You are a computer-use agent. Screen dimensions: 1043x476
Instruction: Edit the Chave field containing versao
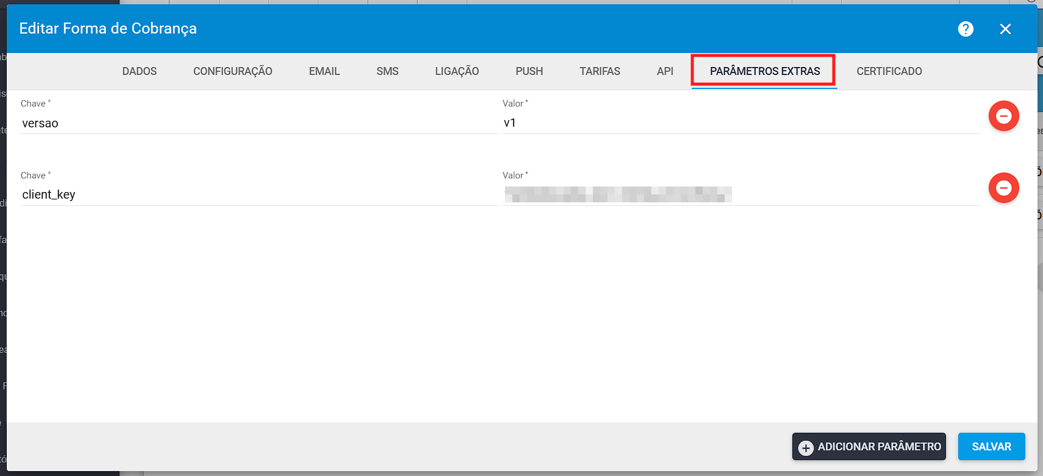[260, 123]
